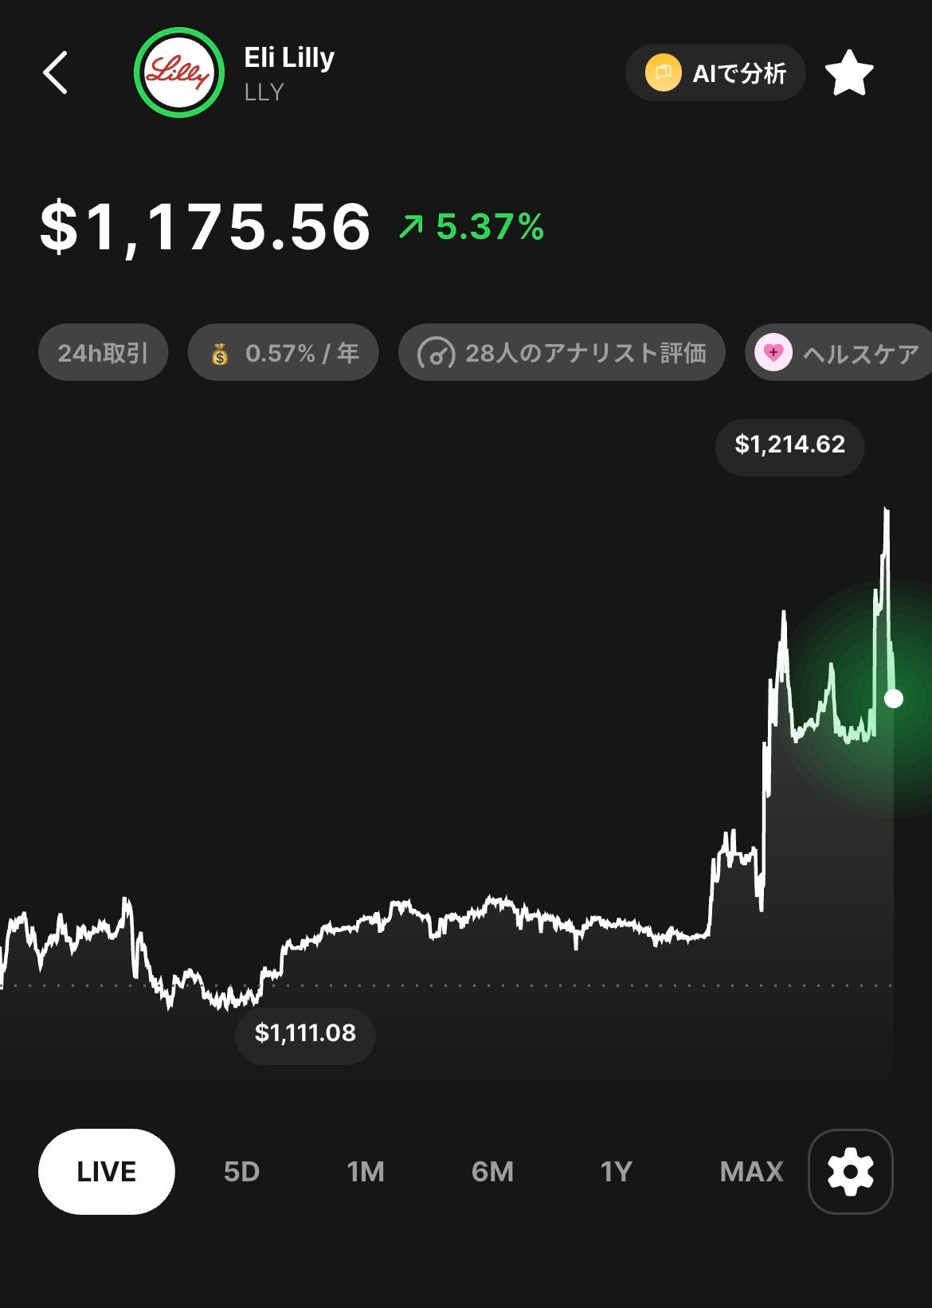Switch to the 1M chart range
The width and height of the screenshot is (932, 1308).
pos(366,1172)
